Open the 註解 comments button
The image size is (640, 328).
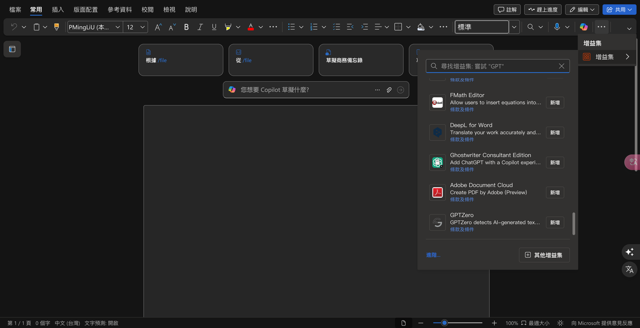pyautogui.click(x=507, y=9)
